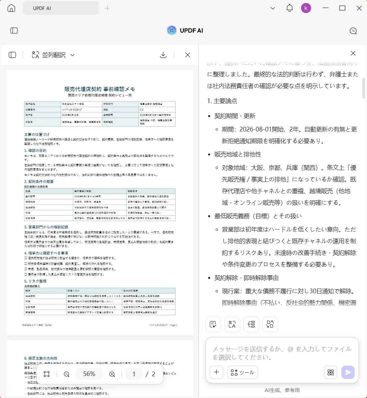Screen dimensions: 367x398
Task: Open the ツール tools menu
Action: (x=242, y=372)
